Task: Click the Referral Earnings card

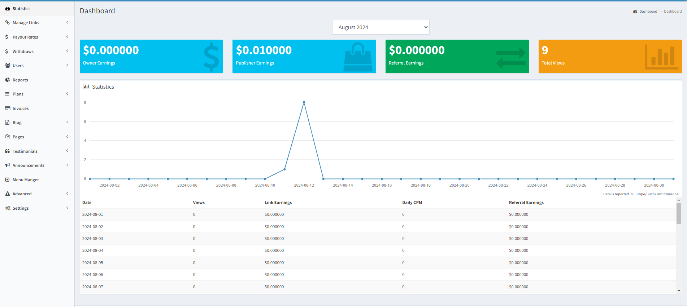Action: pyautogui.click(x=457, y=57)
